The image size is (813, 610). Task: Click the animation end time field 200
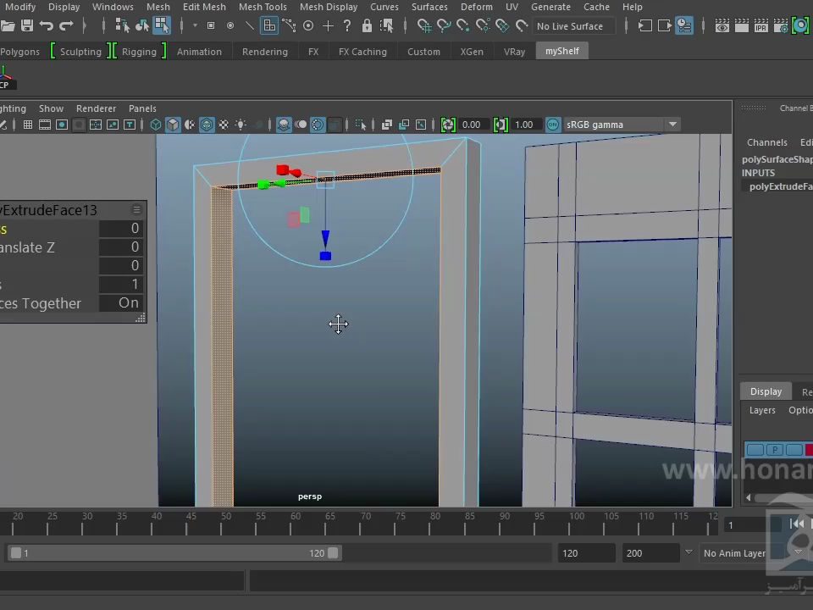click(x=650, y=553)
